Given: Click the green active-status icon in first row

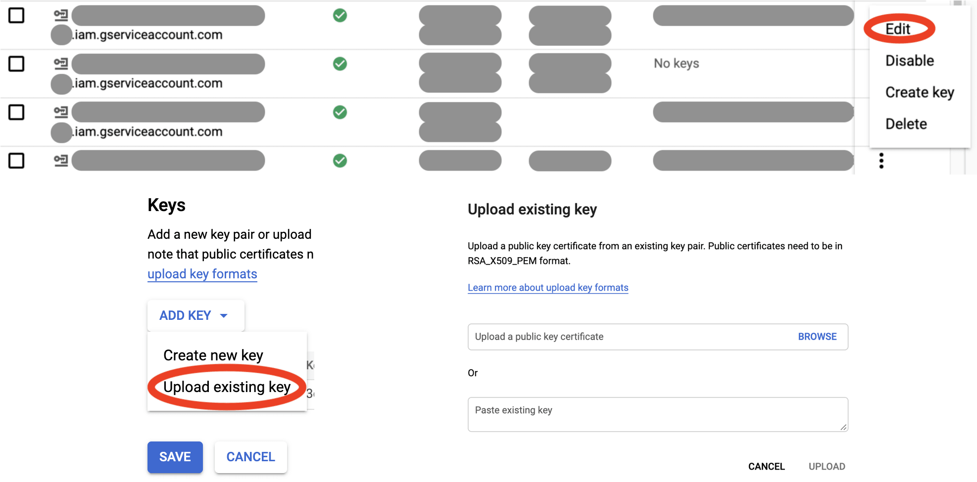Looking at the screenshot, I should (340, 15).
